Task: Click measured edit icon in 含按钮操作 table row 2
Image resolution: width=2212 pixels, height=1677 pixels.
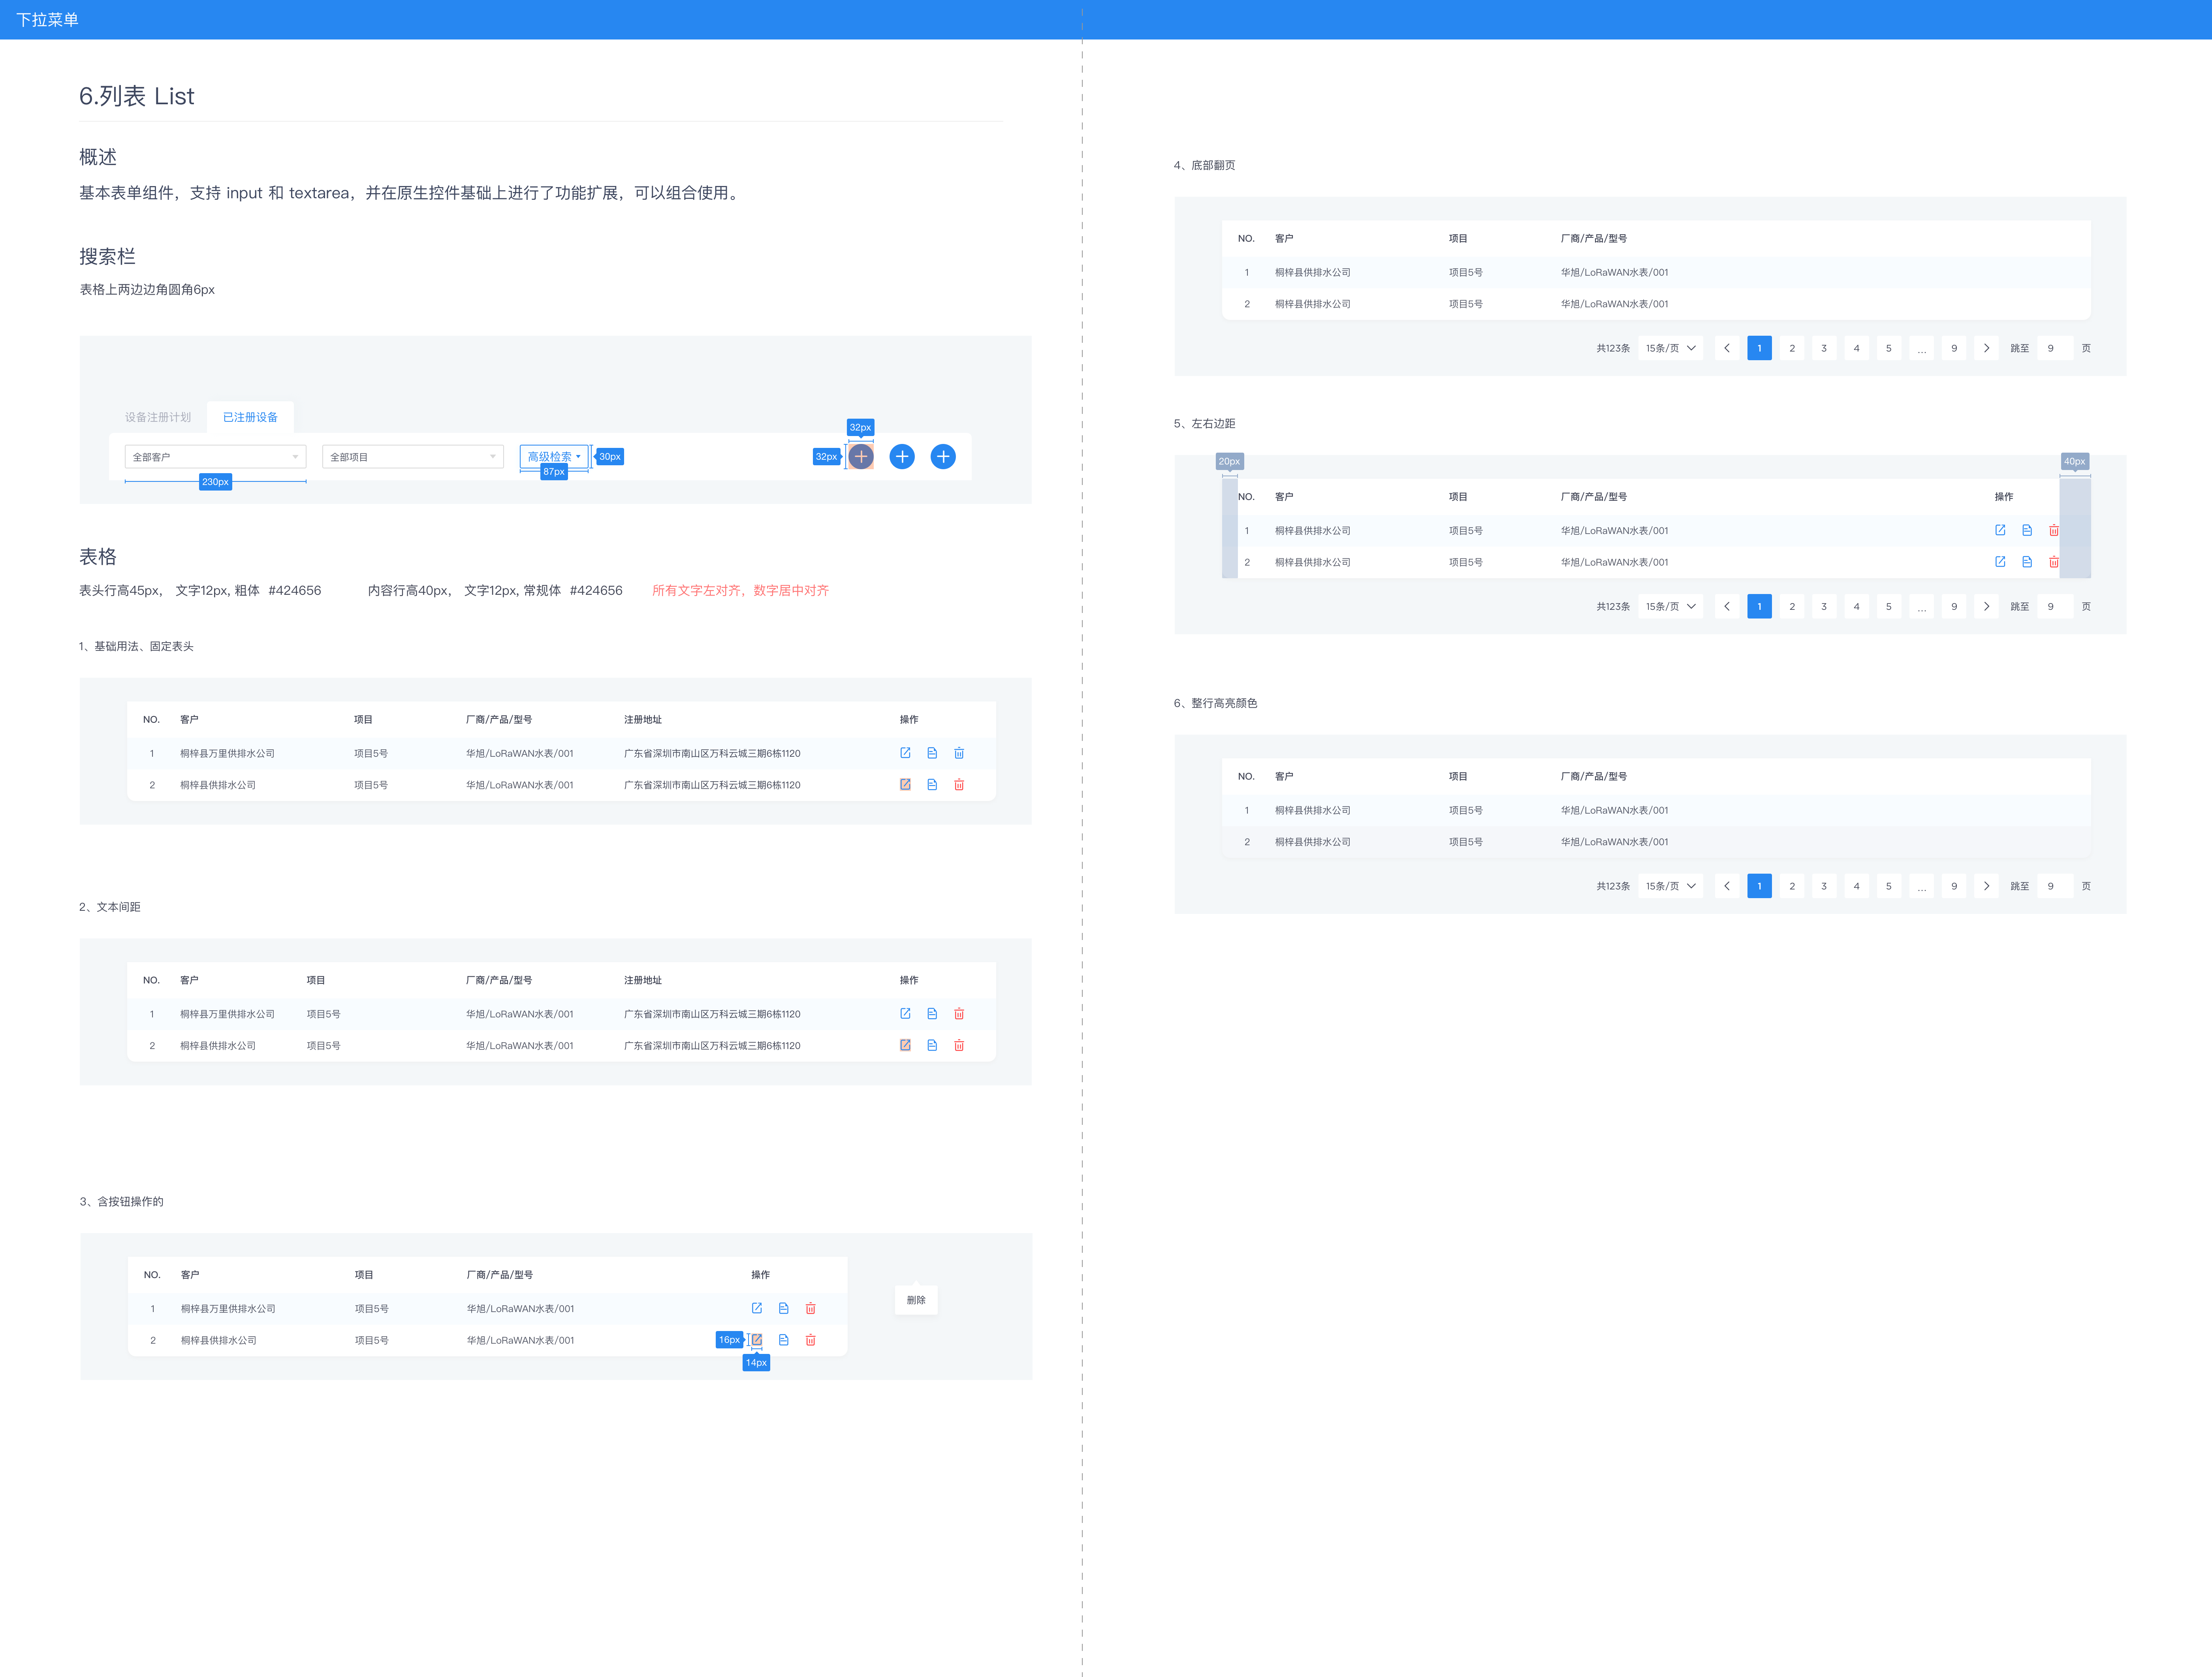Action: (x=757, y=1340)
